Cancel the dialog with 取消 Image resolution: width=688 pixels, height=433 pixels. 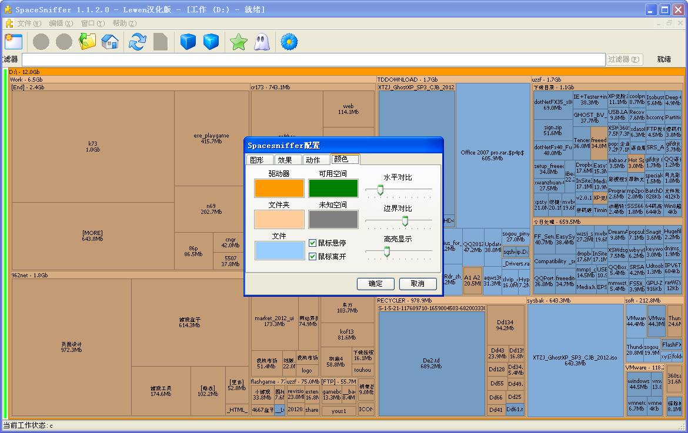(418, 284)
